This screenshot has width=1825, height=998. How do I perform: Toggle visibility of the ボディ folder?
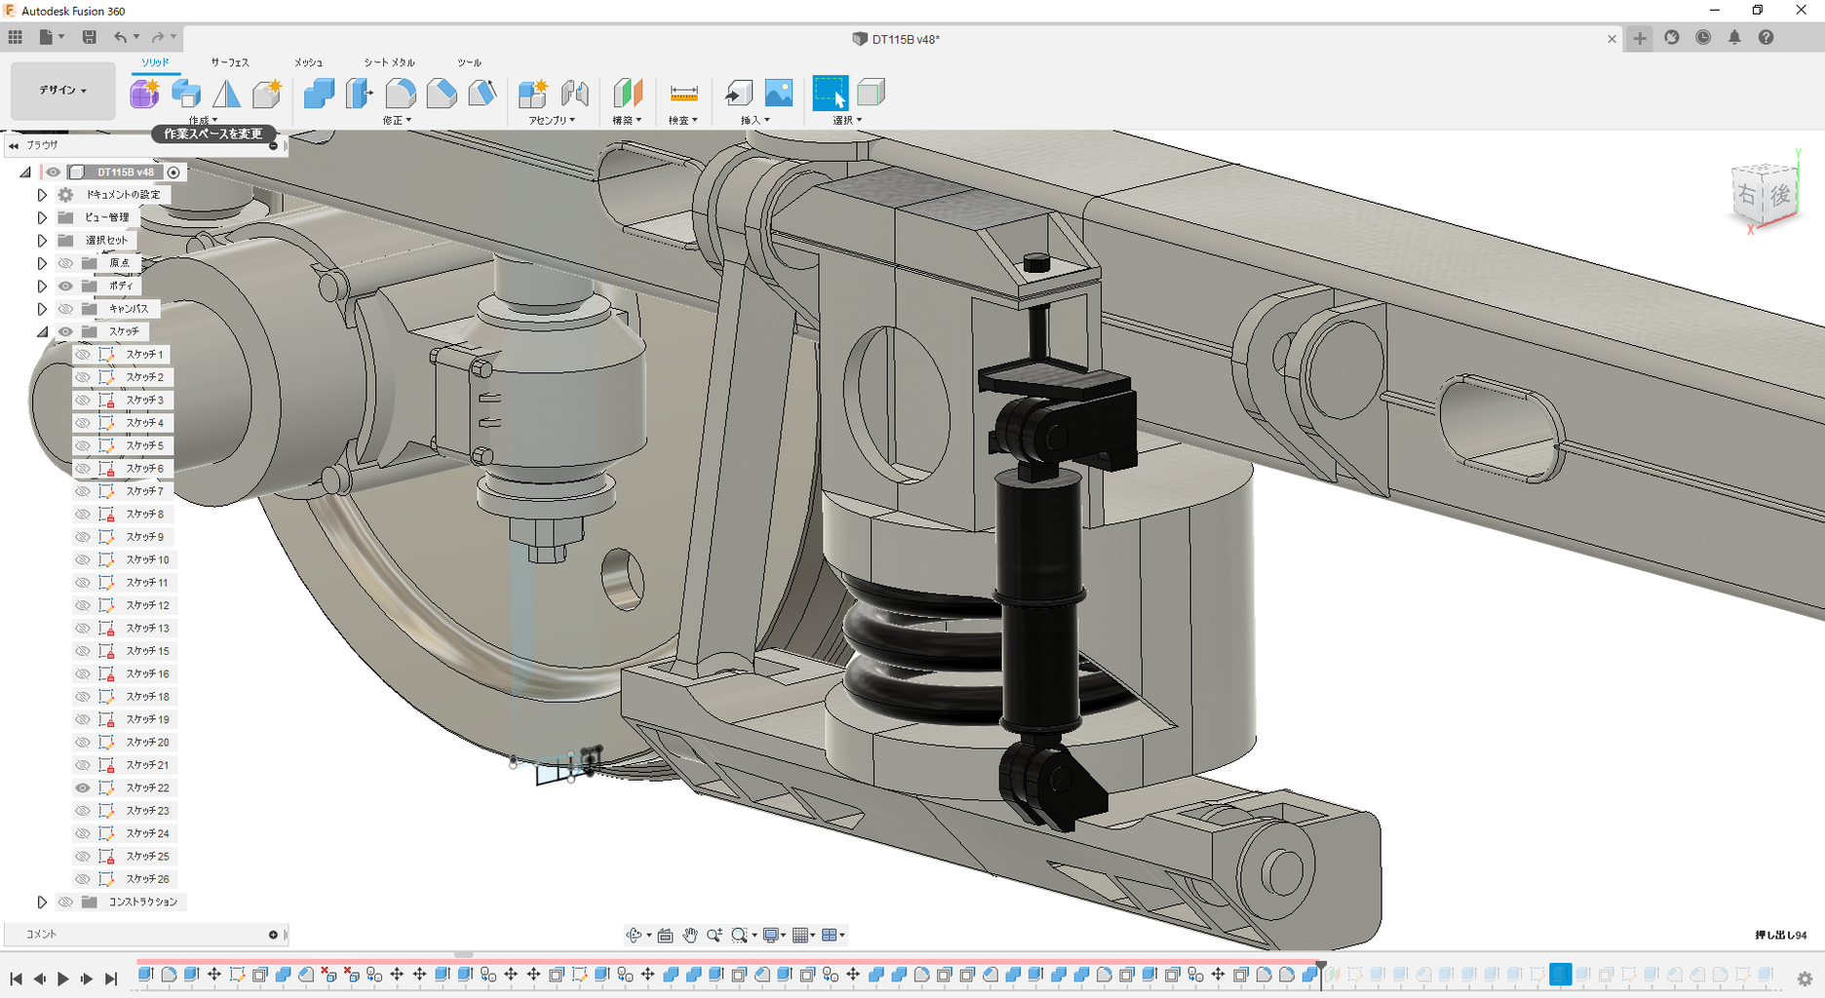[65, 286]
